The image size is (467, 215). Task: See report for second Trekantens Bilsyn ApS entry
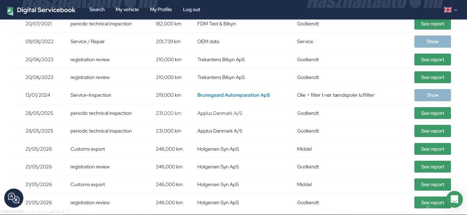432,77
